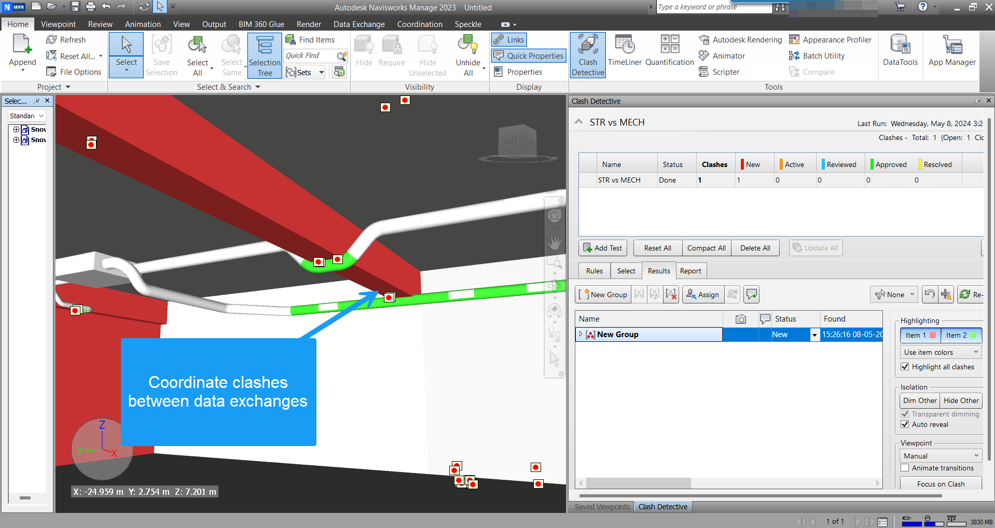Launch the TimeLiner tool
Screen dimensions: 995x528
625,51
